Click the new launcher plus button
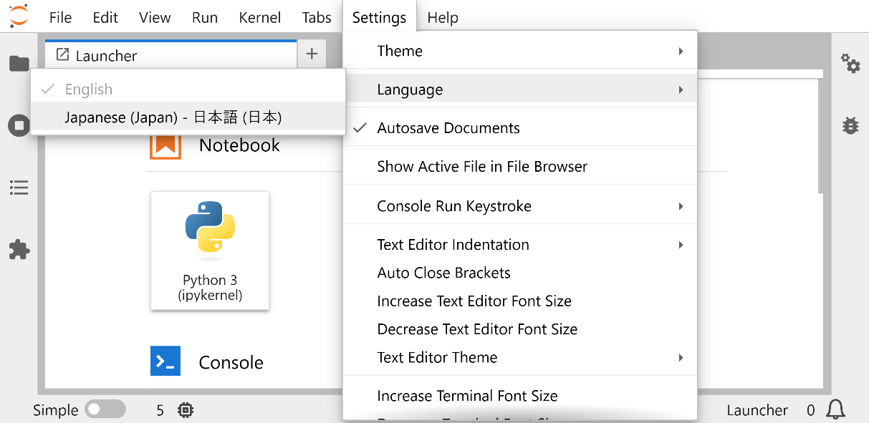The width and height of the screenshot is (869, 423). coord(312,54)
